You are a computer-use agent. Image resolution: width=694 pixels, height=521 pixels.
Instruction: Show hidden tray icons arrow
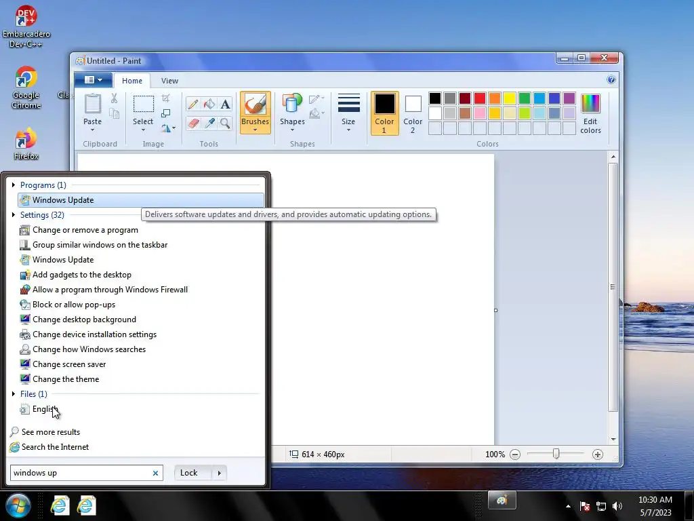pyautogui.click(x=569, y=506)
